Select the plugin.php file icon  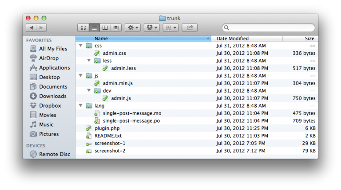tap(89, 128)
